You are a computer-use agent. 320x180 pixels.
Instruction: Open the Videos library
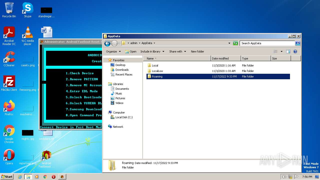pyautogui.click(x=119, y=103)
